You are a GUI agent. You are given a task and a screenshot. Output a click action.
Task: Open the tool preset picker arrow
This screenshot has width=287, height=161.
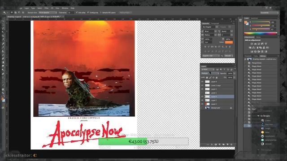[x=8, y=13]
